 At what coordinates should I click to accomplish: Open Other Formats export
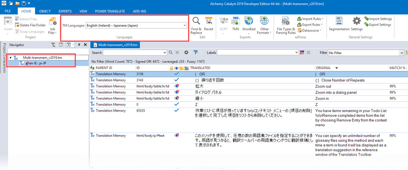click(264, 25)
